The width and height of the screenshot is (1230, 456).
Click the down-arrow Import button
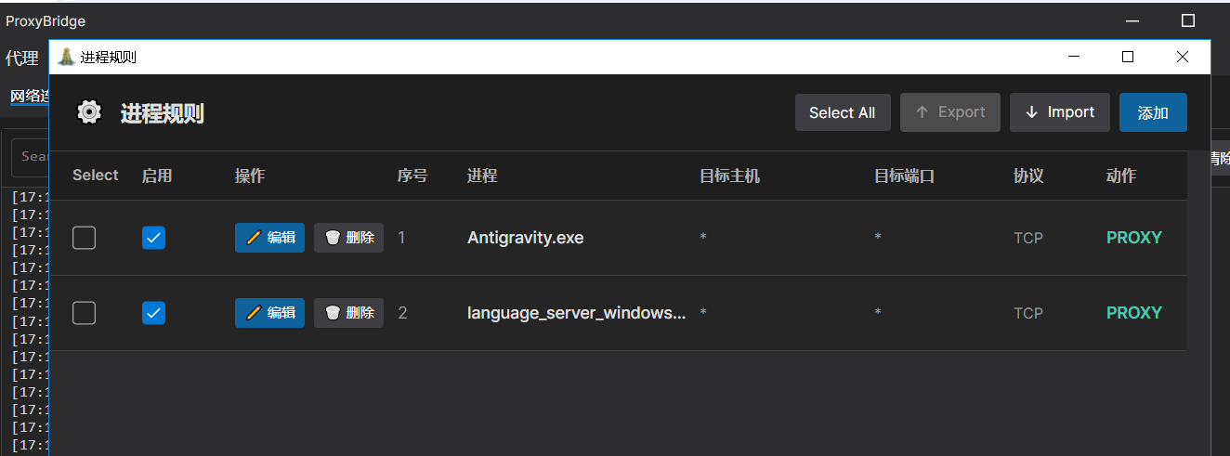coord(1059,112)
